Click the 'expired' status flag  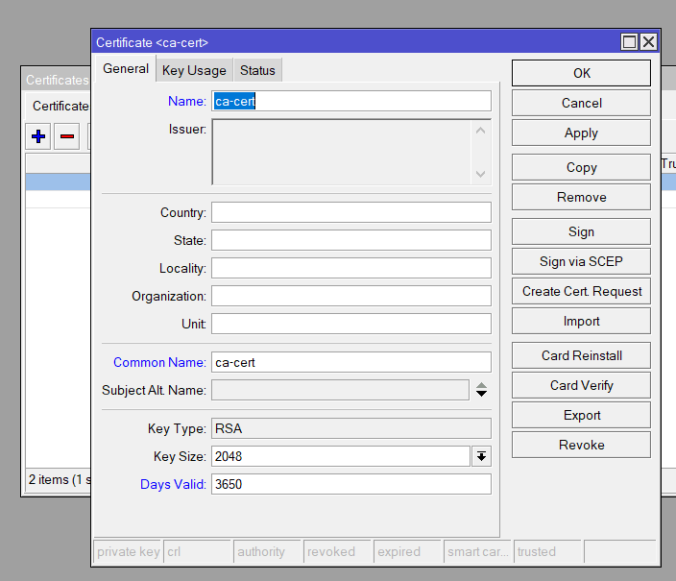point(408,551)
